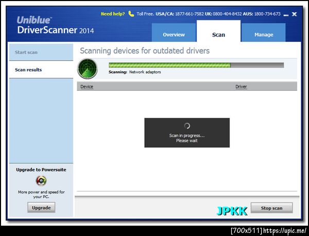The height and width of the screenshot is (236, 309).
Task: Sort by Driver column header
Action: pos(241,87)
